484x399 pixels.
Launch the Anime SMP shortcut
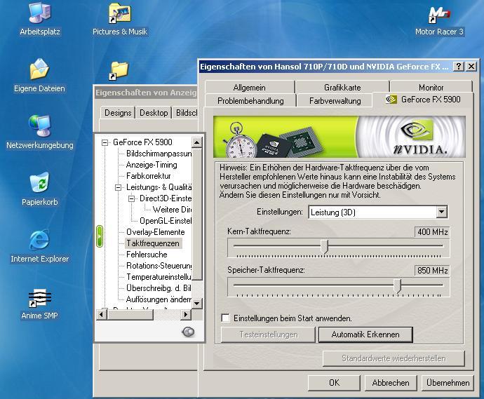(x=39, y=303)
